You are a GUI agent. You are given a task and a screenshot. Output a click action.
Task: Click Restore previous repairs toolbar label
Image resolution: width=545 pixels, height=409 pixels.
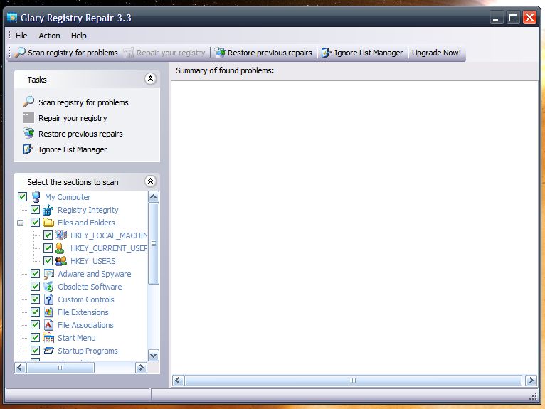(270, 53)
